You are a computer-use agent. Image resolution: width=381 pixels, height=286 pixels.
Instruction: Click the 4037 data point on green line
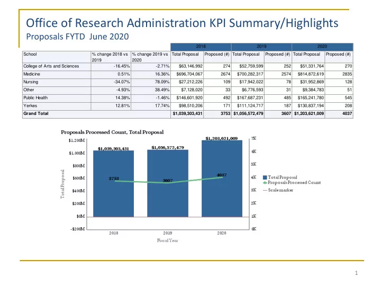point(222,177)
